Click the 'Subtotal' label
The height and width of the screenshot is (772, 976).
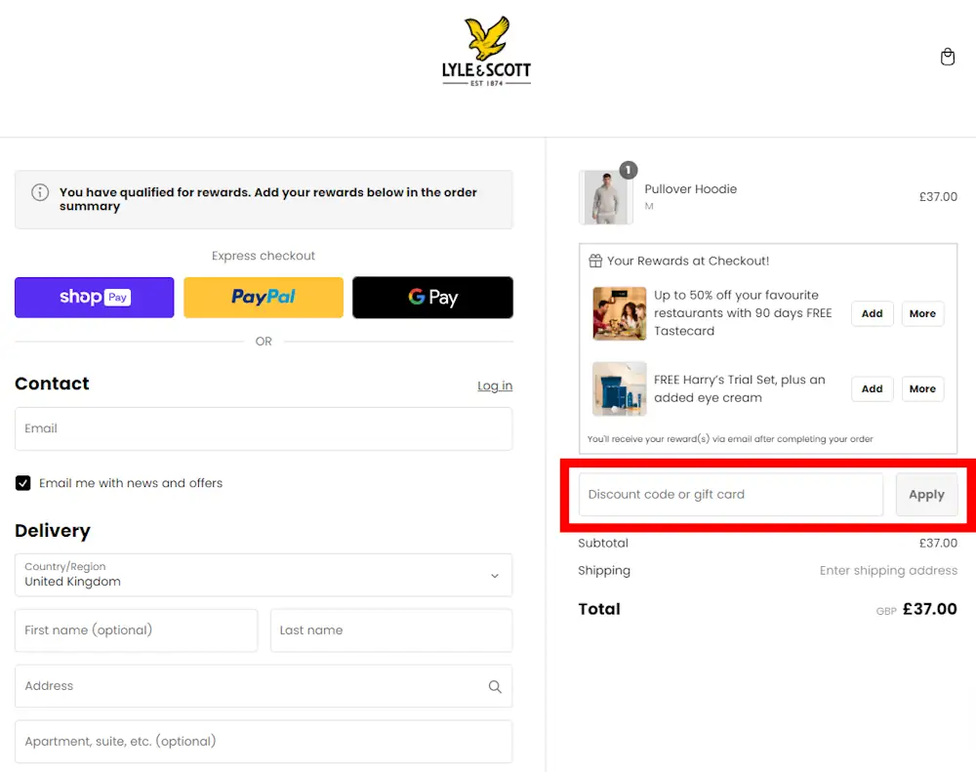pyautogui.click(x=603, y=543)
